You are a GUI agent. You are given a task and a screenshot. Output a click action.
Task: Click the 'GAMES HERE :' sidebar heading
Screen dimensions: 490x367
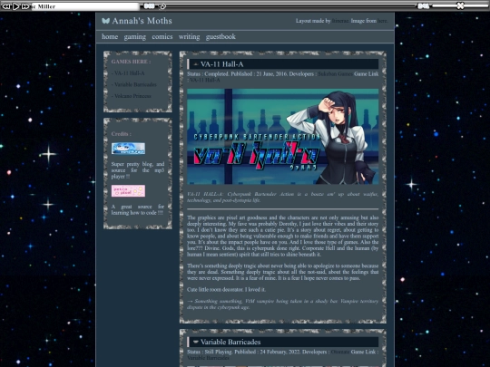pos(131,62)
